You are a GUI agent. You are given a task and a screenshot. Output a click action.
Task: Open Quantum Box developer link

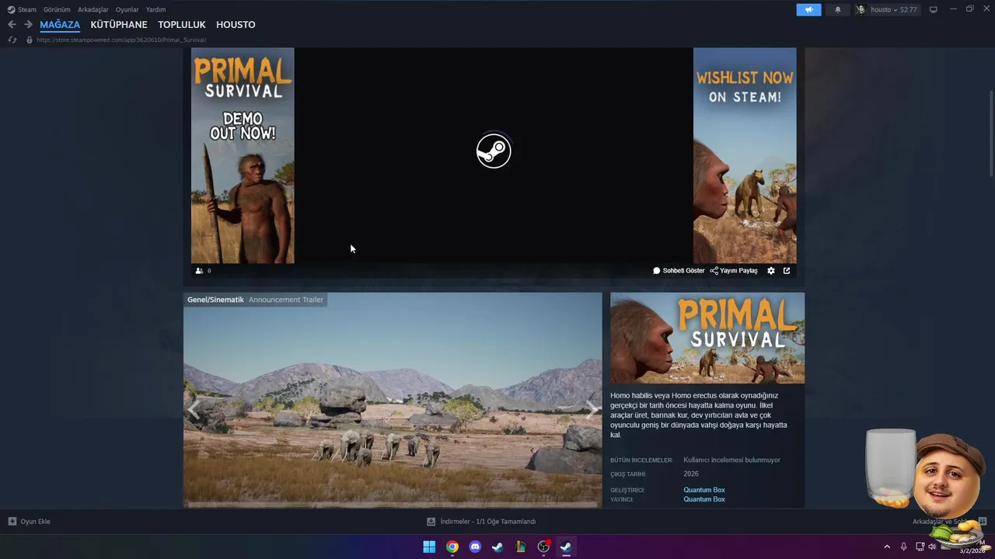tap(704, 490)
